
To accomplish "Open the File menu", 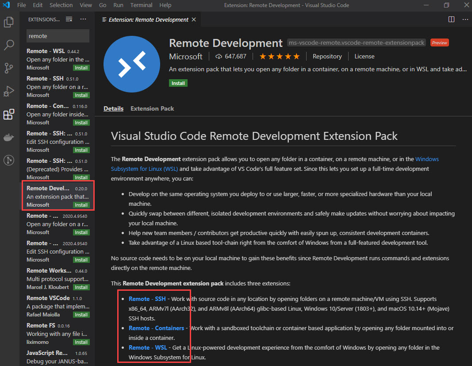I will tap(22, 5).
